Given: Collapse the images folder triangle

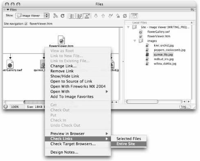Looking at the screenshot, I should (135, 41).
